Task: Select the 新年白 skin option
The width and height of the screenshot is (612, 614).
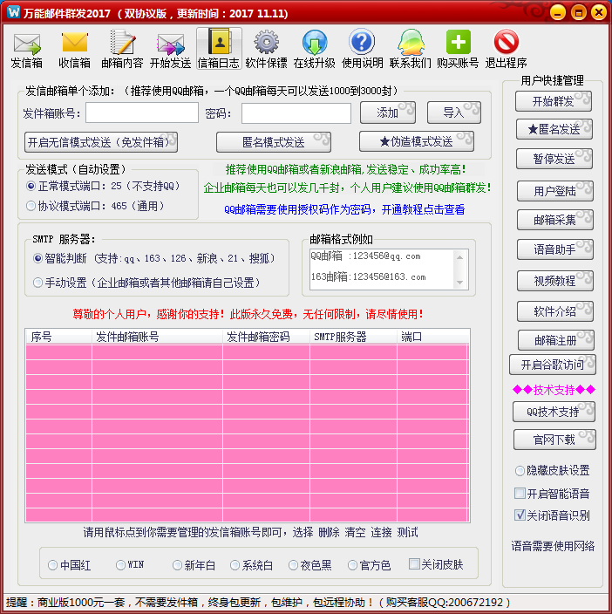Action: (177, 565)
